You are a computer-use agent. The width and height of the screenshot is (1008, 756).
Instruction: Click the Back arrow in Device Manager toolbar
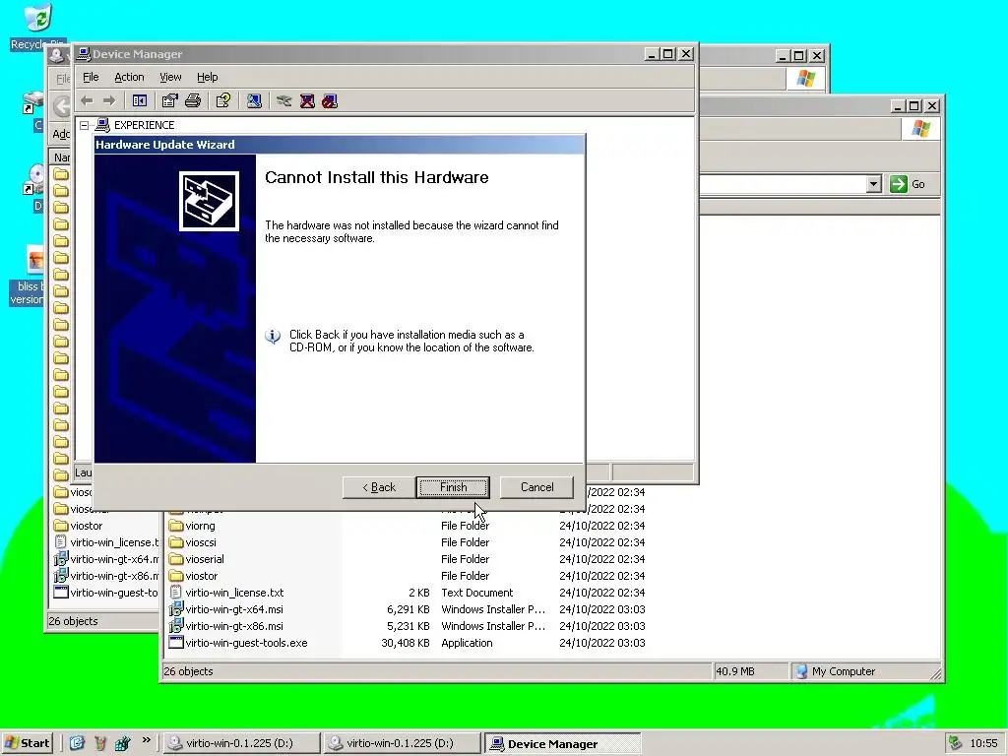click(x=88, y=101)
